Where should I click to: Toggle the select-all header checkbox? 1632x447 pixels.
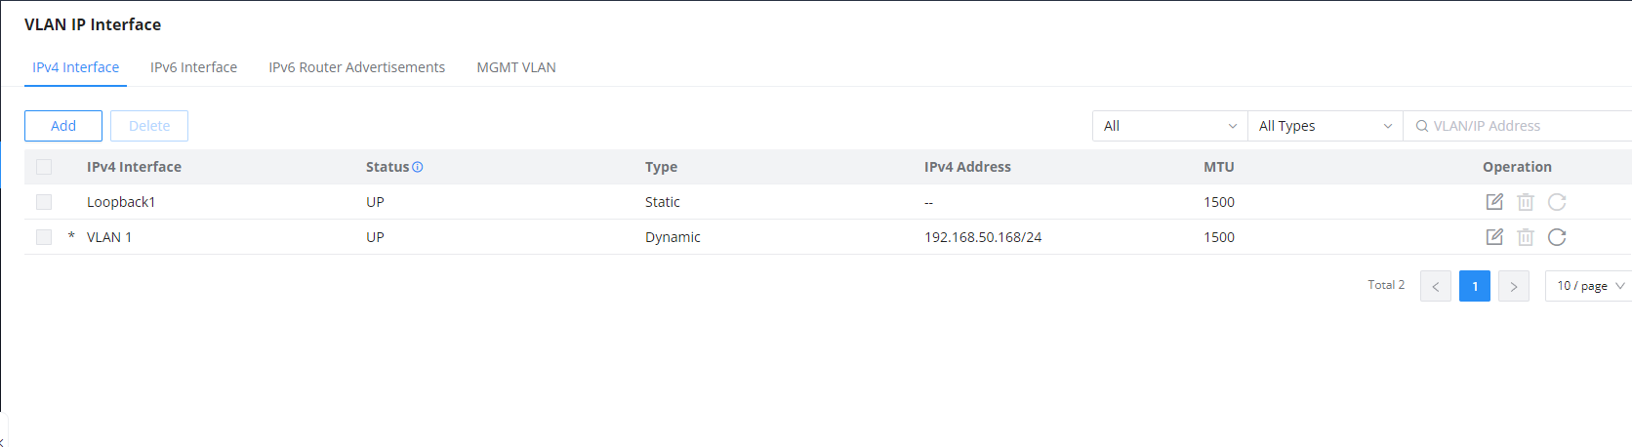[x=44, y=167]
